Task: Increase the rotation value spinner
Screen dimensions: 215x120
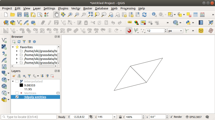Action: click(167, 116)
